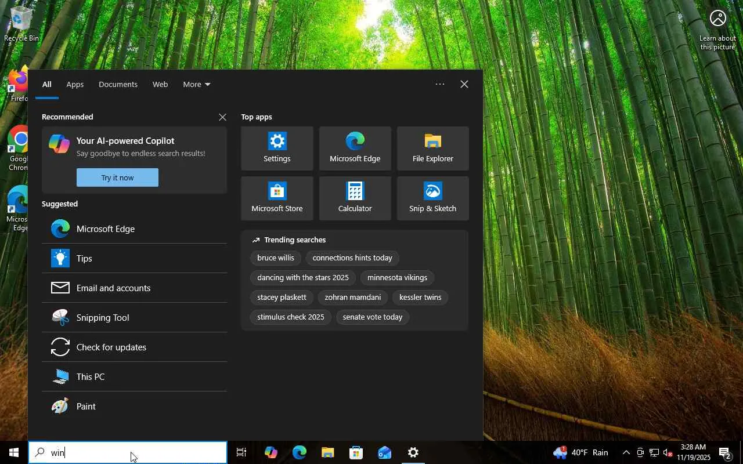
Task: Click the Show desktop strip after notifications
Action: point(741,452)
